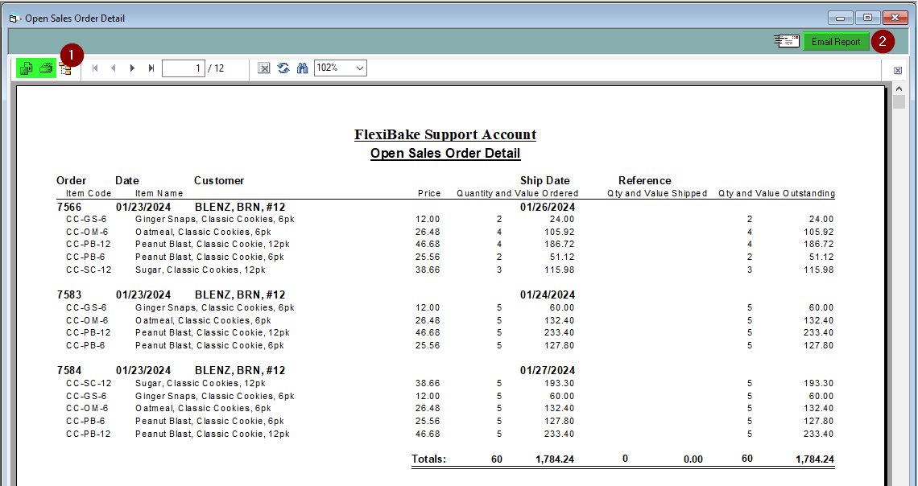
Task: Click Qty and Value Shipped subheader
Action: coord(657,194)
